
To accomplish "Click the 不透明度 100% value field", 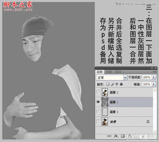I will click(x=147, y=77).
